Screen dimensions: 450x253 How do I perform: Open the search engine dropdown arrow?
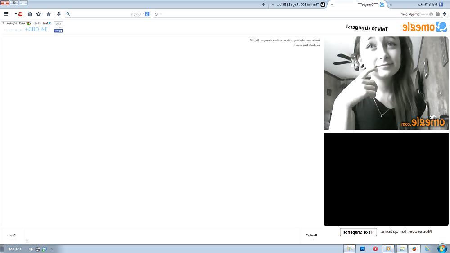point(143,14)
